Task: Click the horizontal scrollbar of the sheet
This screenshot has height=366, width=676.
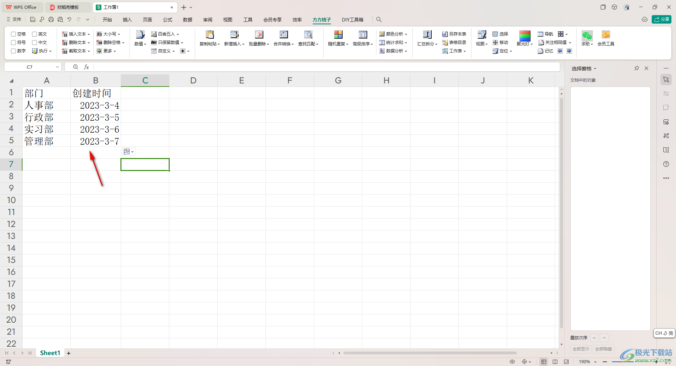Action: pyautogui.click(x=430, y=353)
